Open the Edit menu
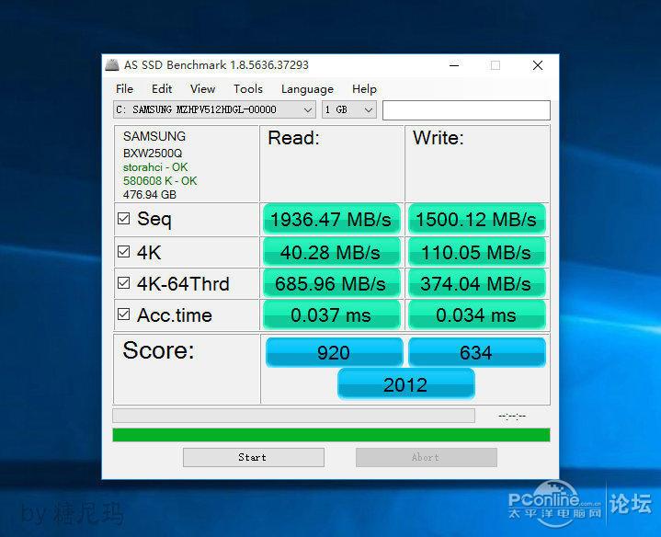This screenshot has height=537, width=661. click(x=162, y=89)
